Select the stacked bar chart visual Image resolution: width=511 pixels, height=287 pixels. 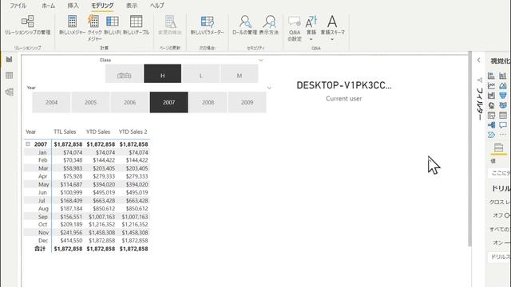pyautogui.click(x=492, y=76)
